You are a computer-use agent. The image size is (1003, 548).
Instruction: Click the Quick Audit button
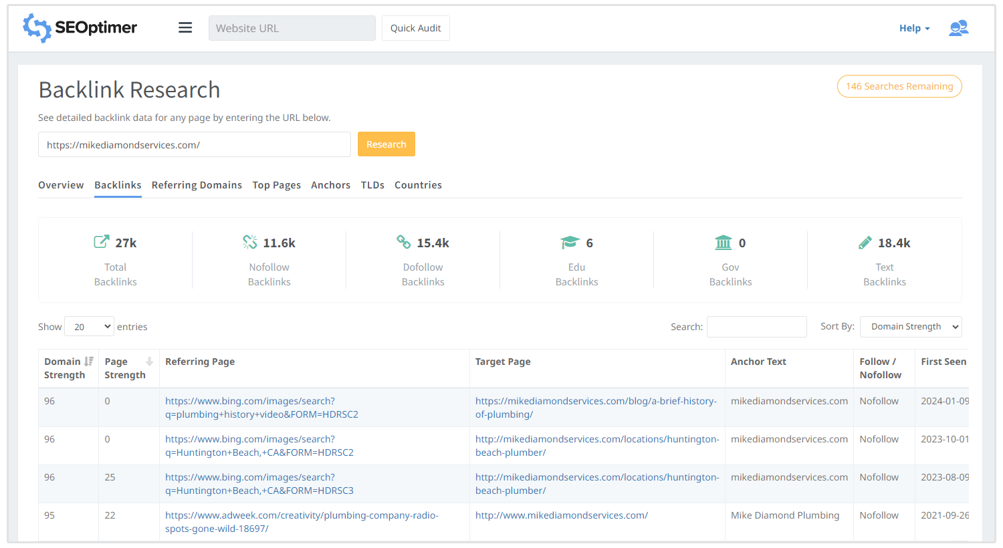415,28
